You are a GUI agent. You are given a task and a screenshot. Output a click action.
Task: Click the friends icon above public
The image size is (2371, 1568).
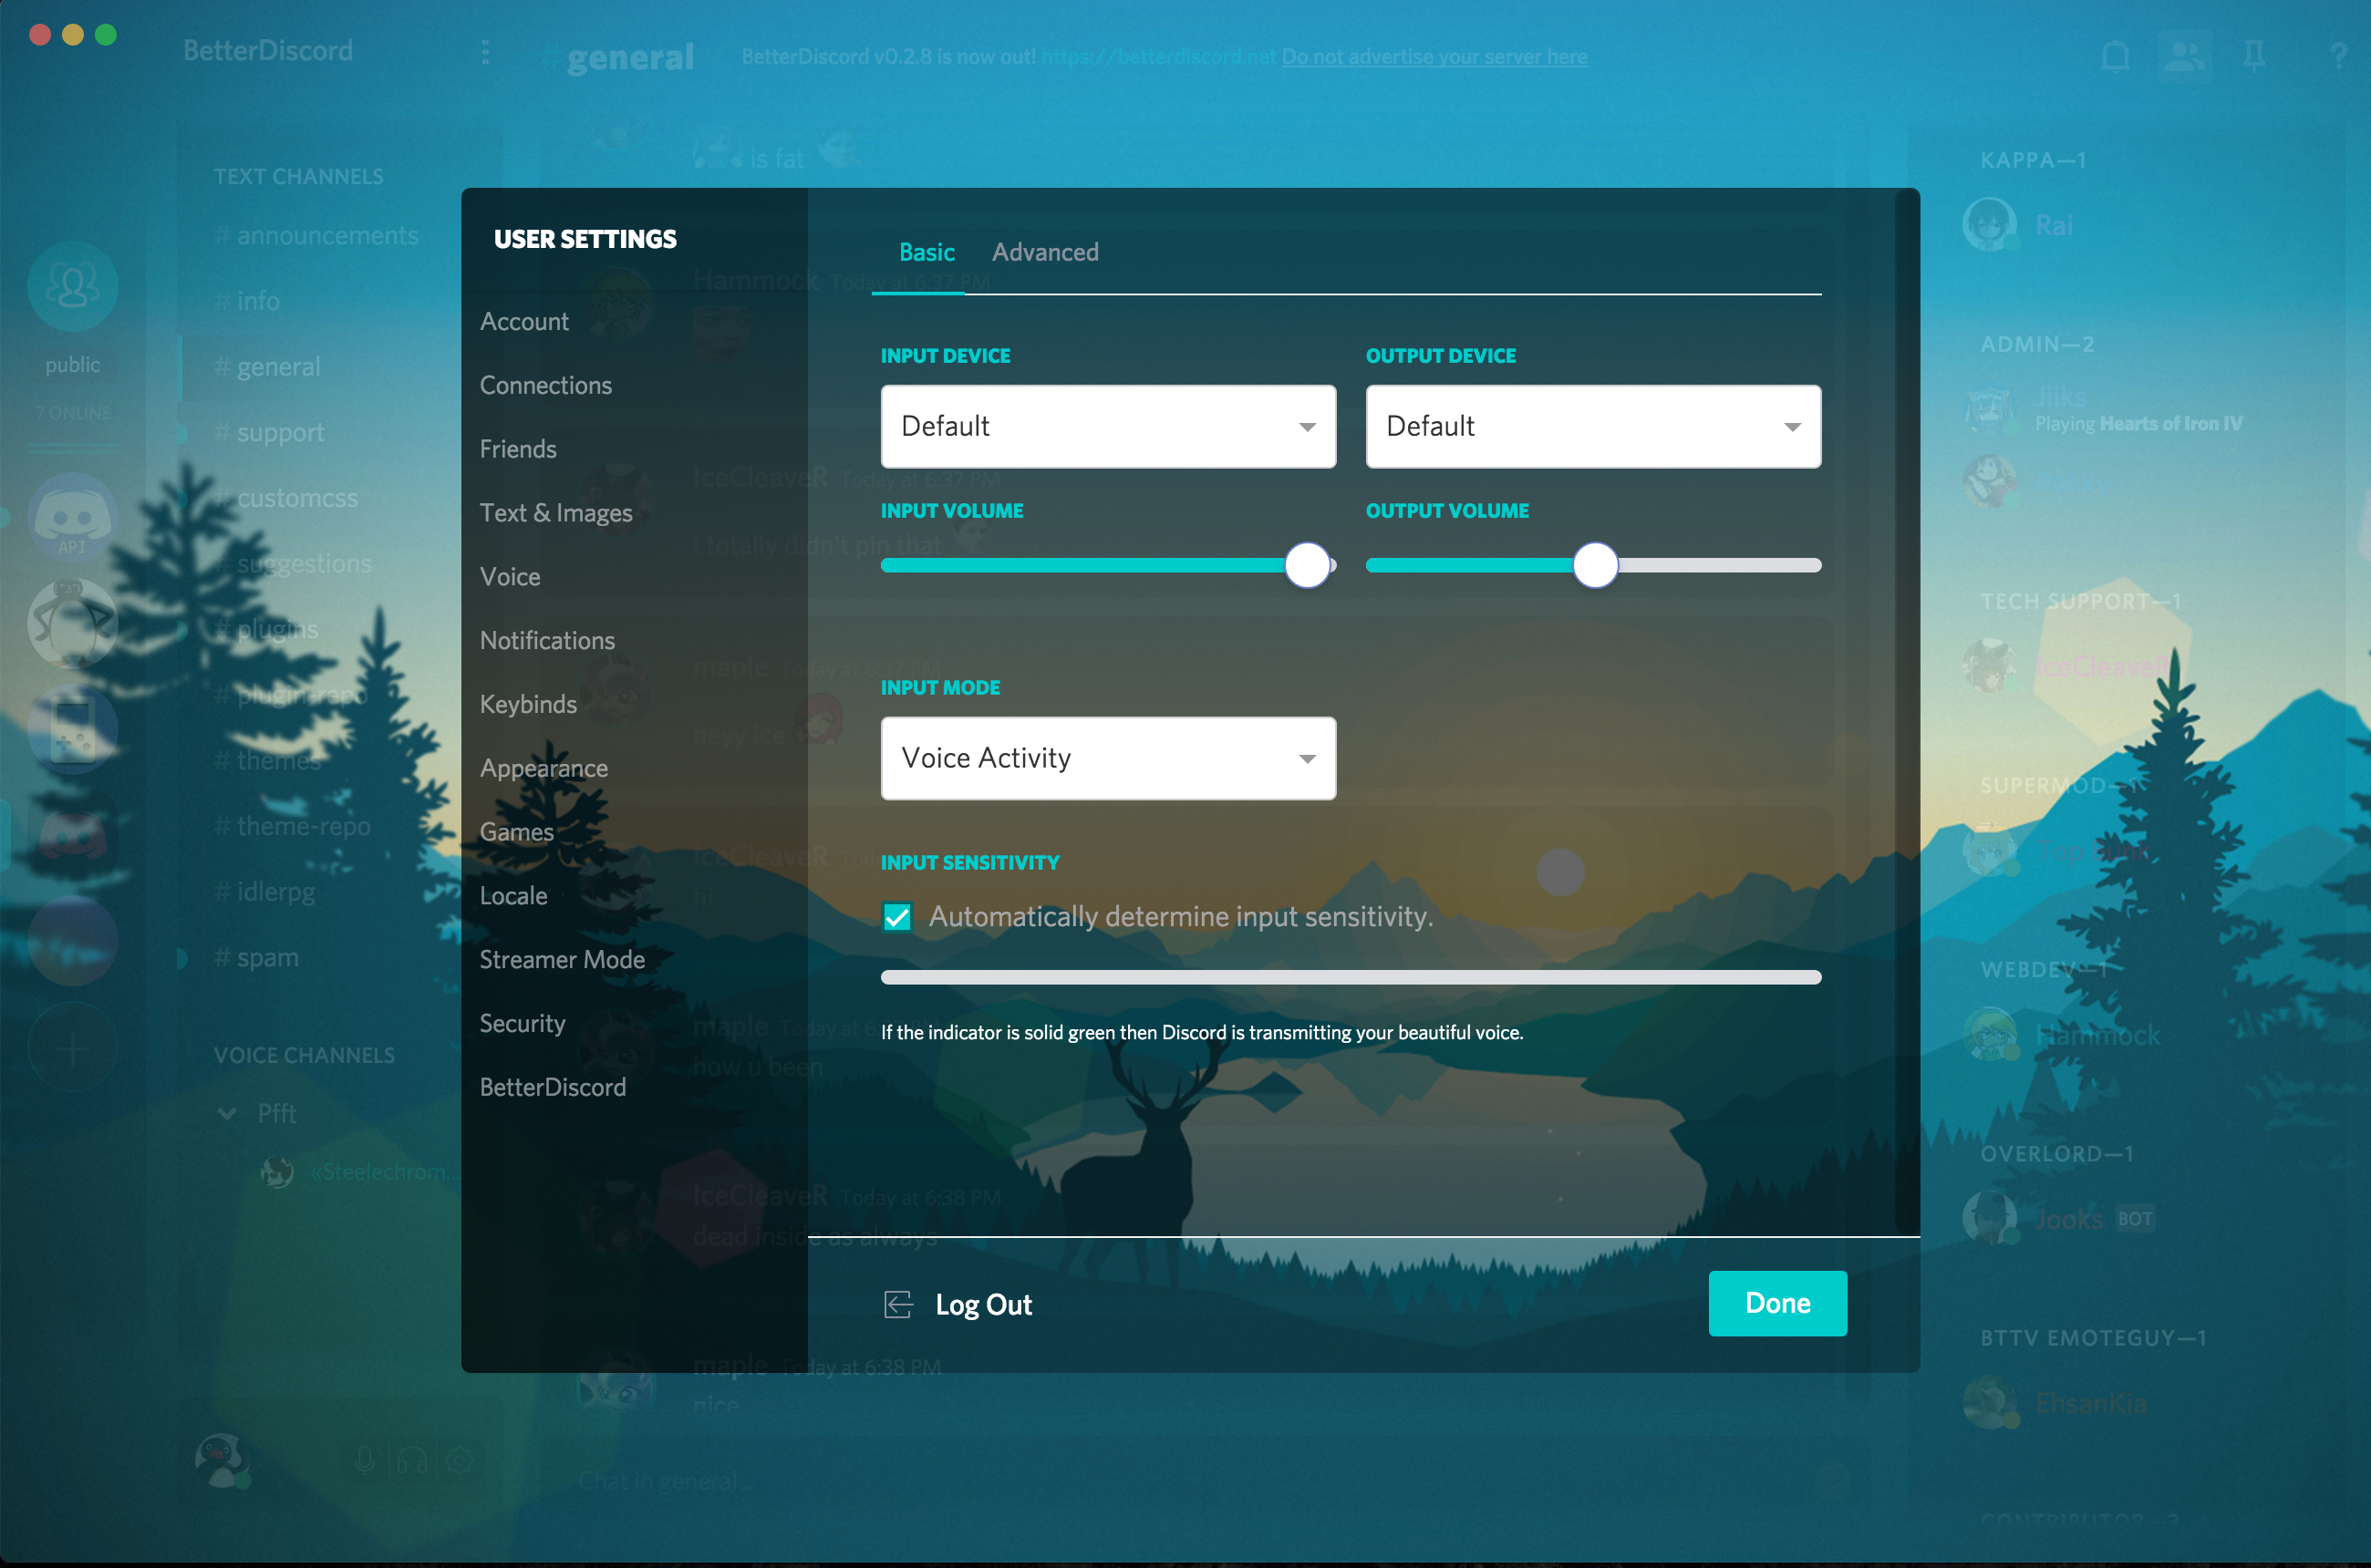(72, 287)
